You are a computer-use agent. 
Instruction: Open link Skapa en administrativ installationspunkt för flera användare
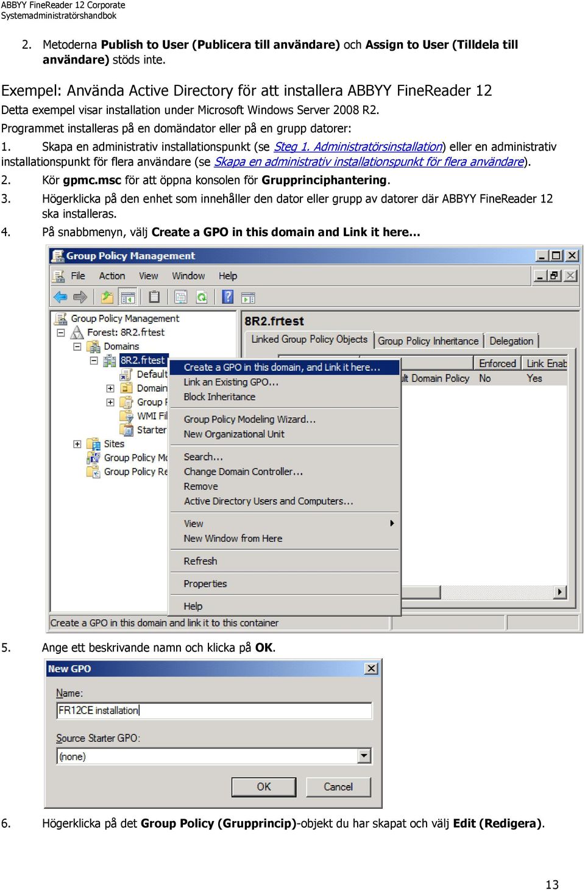(369, 162)
